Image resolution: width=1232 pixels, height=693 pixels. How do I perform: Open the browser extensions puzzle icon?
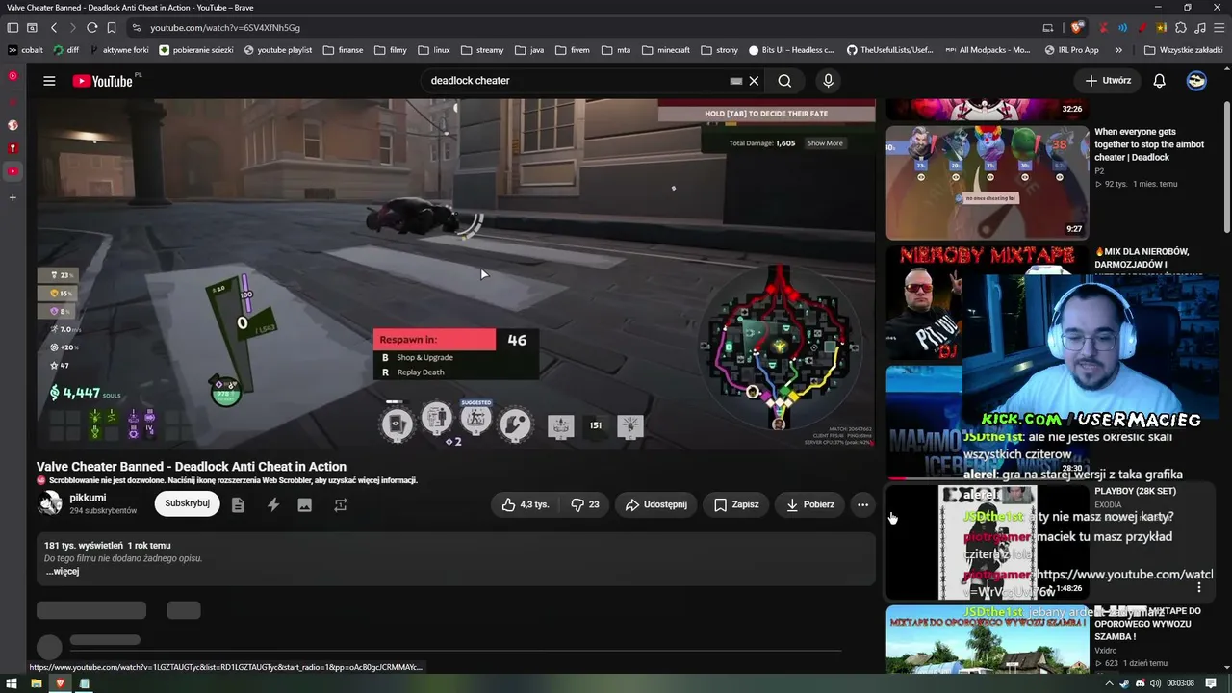(x=1181, y=28)
